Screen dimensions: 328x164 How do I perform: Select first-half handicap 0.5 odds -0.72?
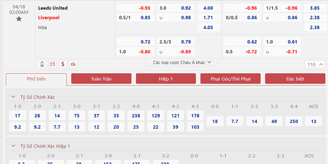242,52
